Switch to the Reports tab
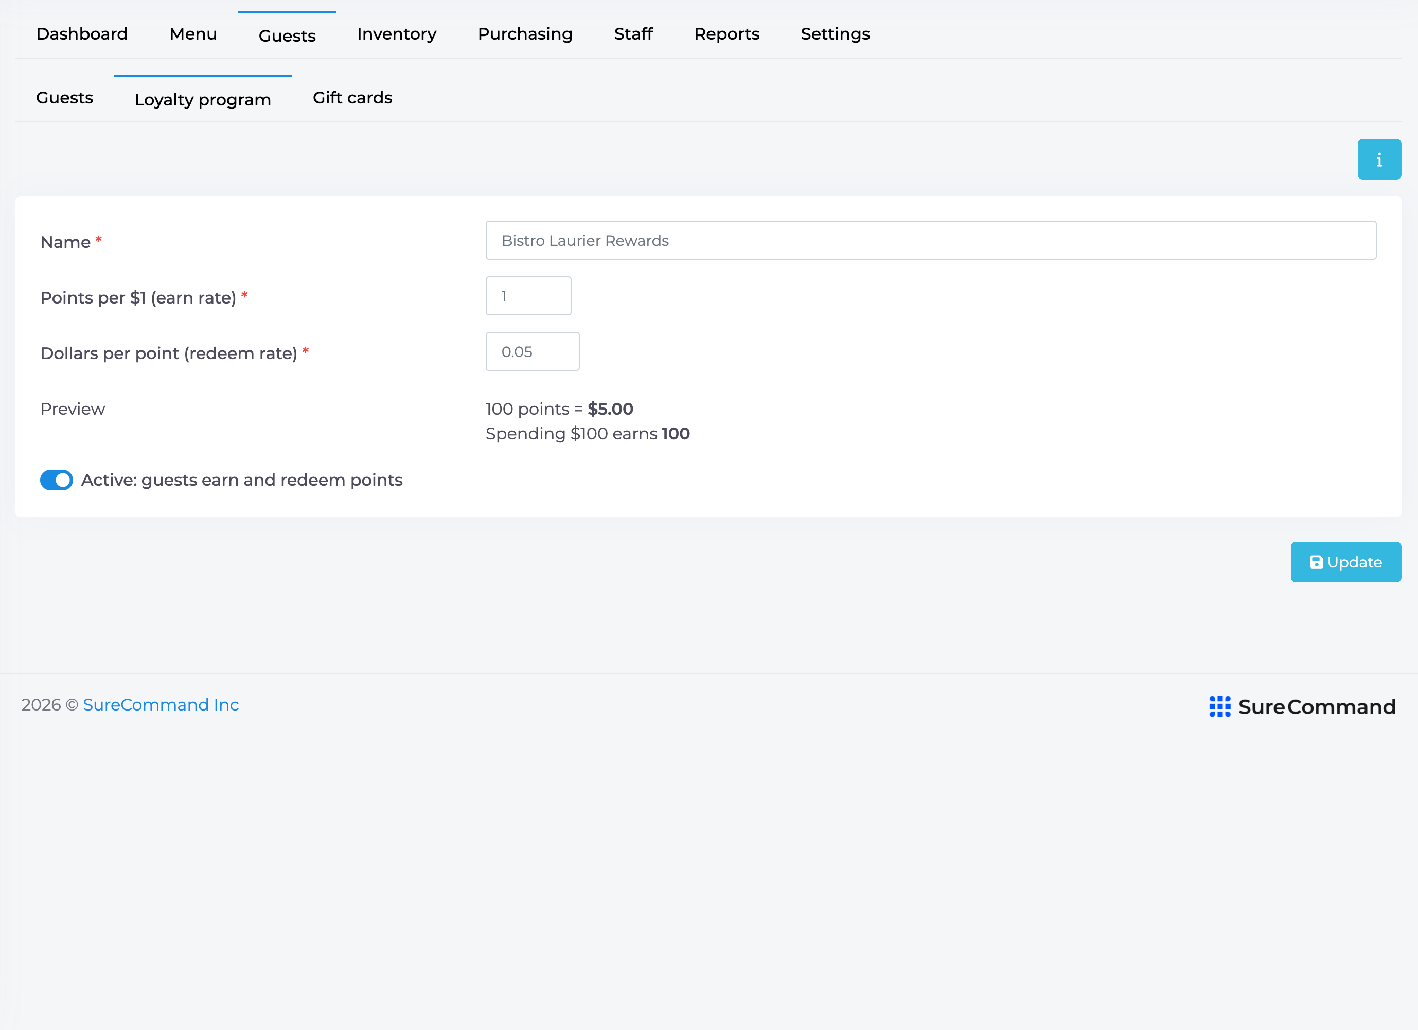 tap(726, 34)
